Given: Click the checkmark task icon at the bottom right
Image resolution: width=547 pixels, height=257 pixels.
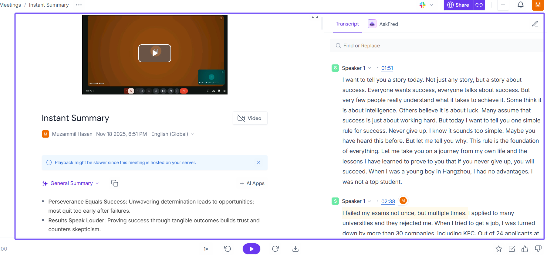Looking at the screenshot, I should click(512, 249).
